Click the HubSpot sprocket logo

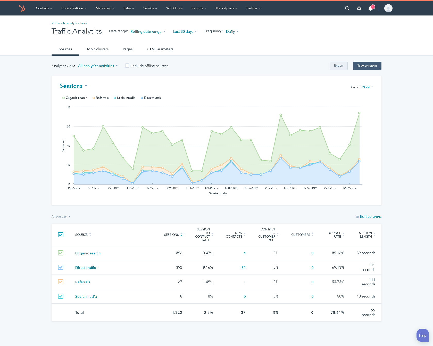coord(22,8)
